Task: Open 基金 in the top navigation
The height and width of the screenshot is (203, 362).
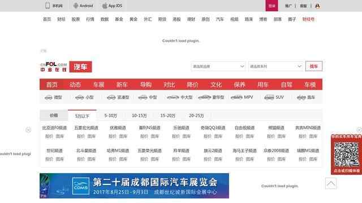Action: [x=119, y=19]
